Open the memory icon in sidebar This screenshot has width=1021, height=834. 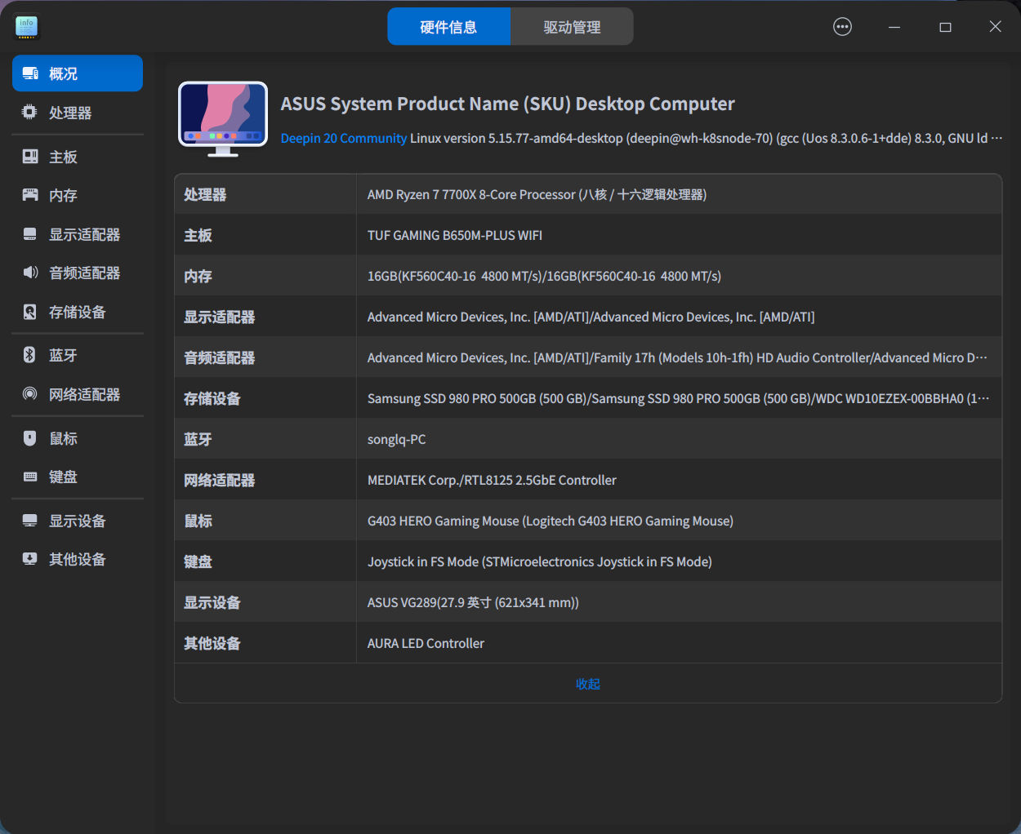30,195
